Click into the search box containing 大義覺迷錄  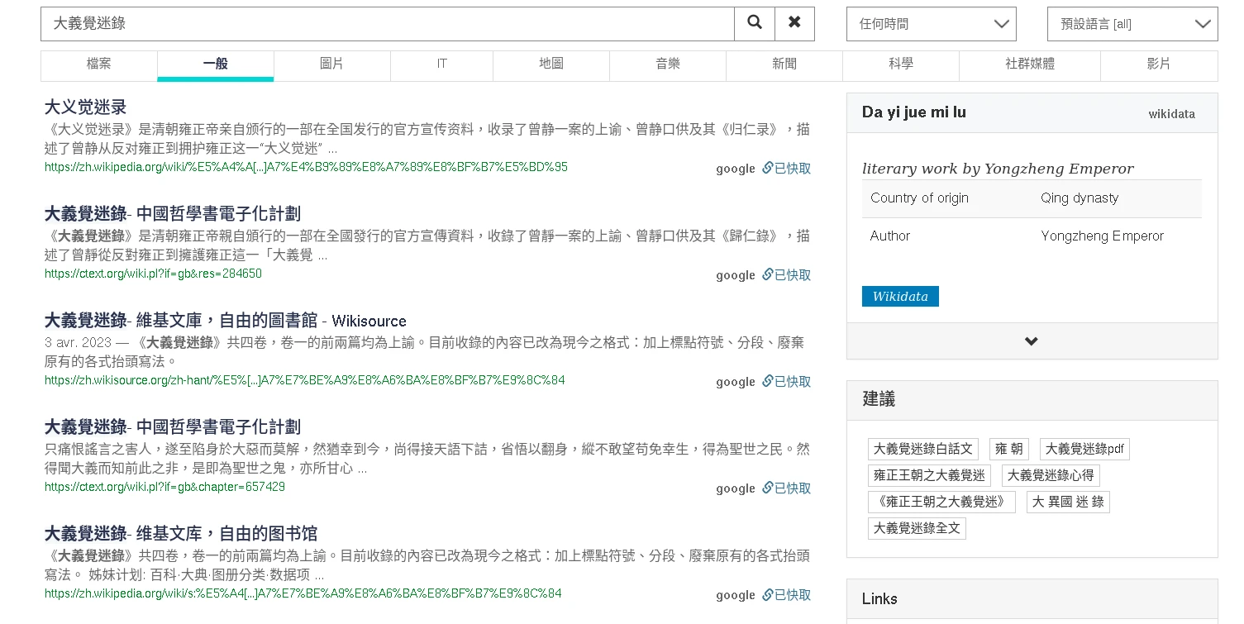pyautogui.click(x=387, y=24)
